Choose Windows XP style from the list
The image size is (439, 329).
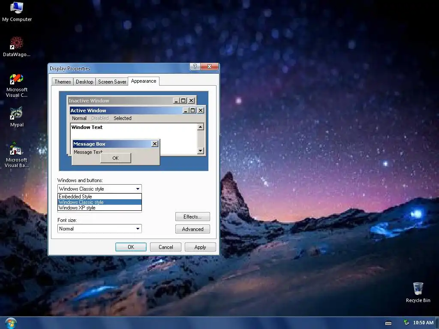[99, 208]
